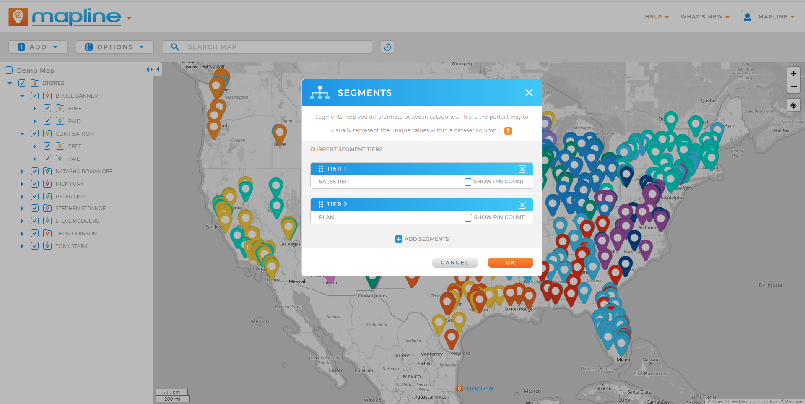Enable SHOW PIN COUNT for the SALES REP tier
805x404 pixels.
coord(468,182)
